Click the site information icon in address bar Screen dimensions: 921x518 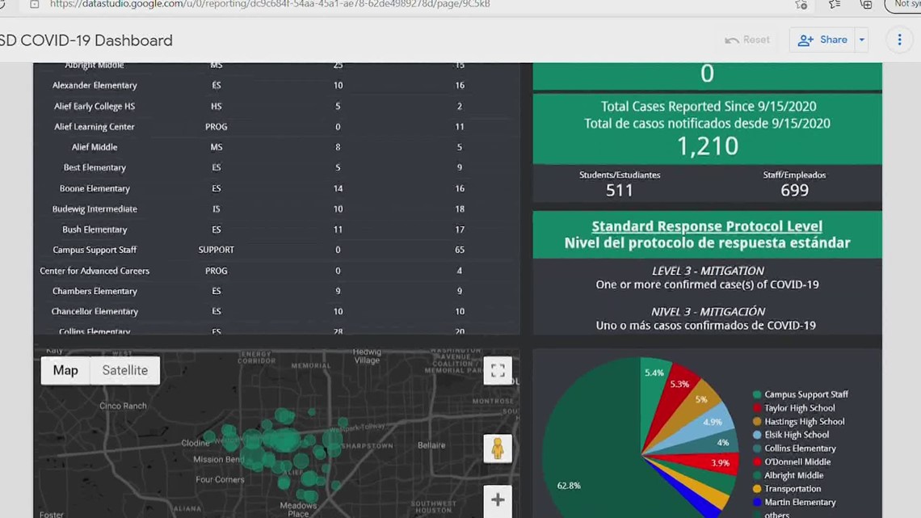[33, 5]
